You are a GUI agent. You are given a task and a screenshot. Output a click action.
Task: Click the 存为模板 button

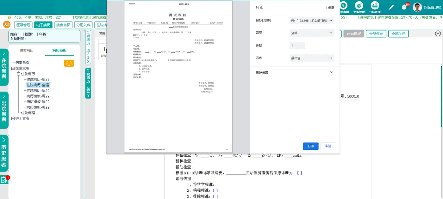[x=353, y=34]
